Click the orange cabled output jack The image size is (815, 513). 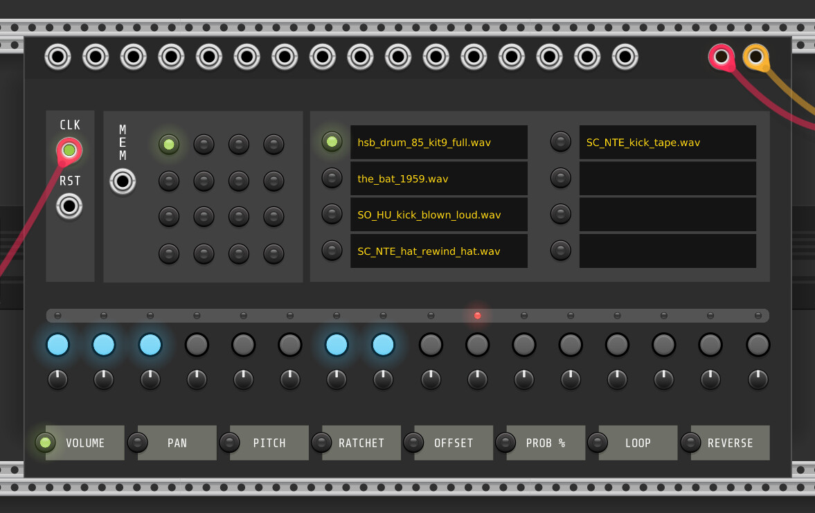pyautogui.click(x=755, y=57)
